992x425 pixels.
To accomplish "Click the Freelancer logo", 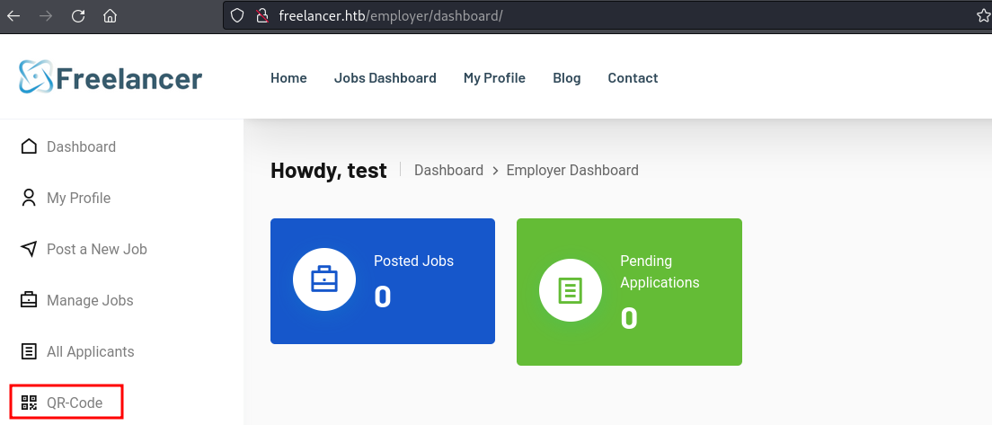I will (x=111, y=77).
